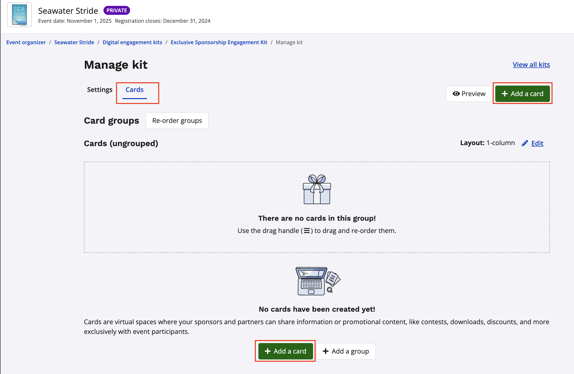Click the PRIVATE badge next to event title
The width and height of the screenshot is (574, 374).
click(117, 10)
